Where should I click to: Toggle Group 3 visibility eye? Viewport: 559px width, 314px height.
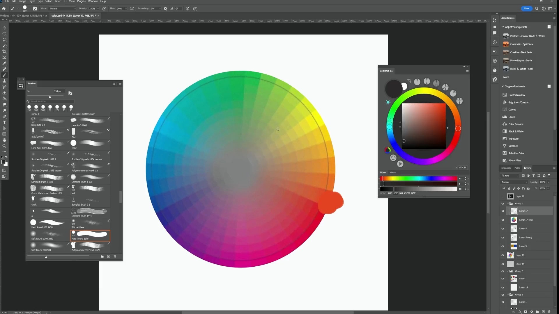click(503, 272)
